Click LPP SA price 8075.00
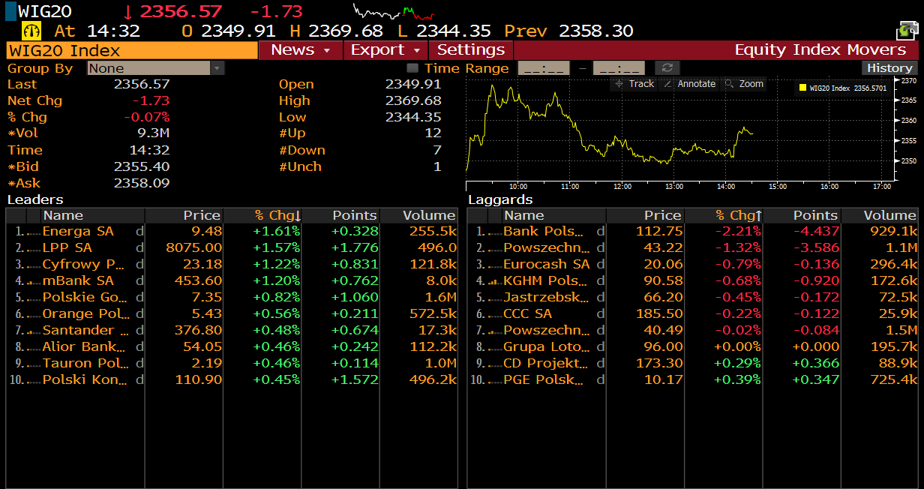Viewport: 924px width, 489px height. pos(193,248)
